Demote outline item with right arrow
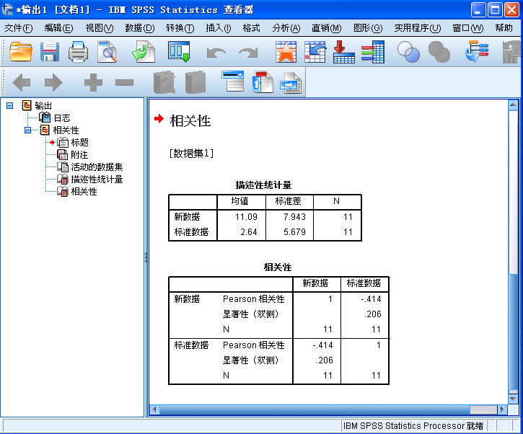Viewport: 523px width, 434px height. (53, 82)
